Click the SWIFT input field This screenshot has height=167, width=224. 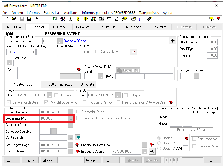pos(38,76)
